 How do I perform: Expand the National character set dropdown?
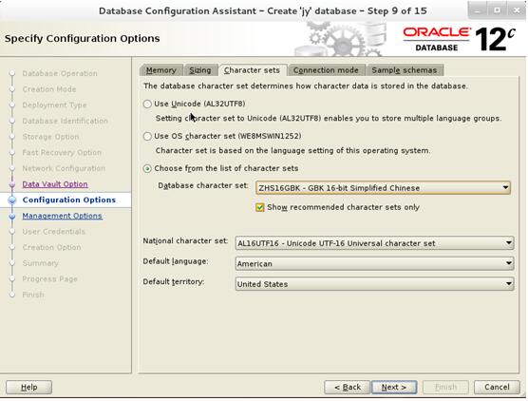[x=374, y=243]
